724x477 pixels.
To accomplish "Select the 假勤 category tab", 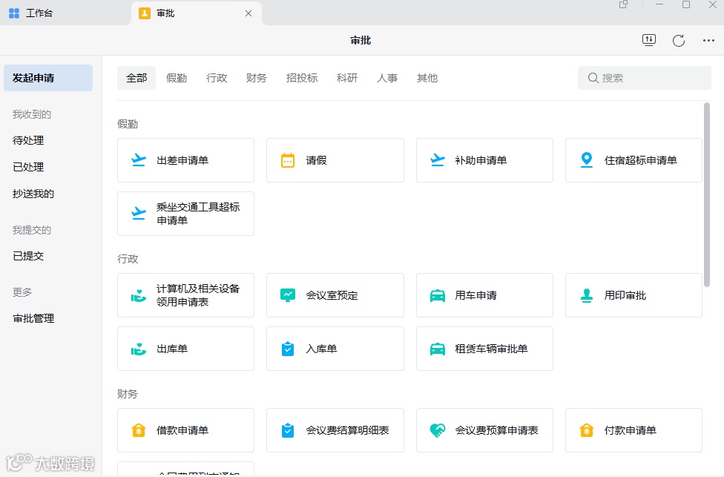I will pos(177,78).
